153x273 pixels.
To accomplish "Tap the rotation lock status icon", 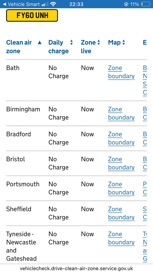I will 126,4.
